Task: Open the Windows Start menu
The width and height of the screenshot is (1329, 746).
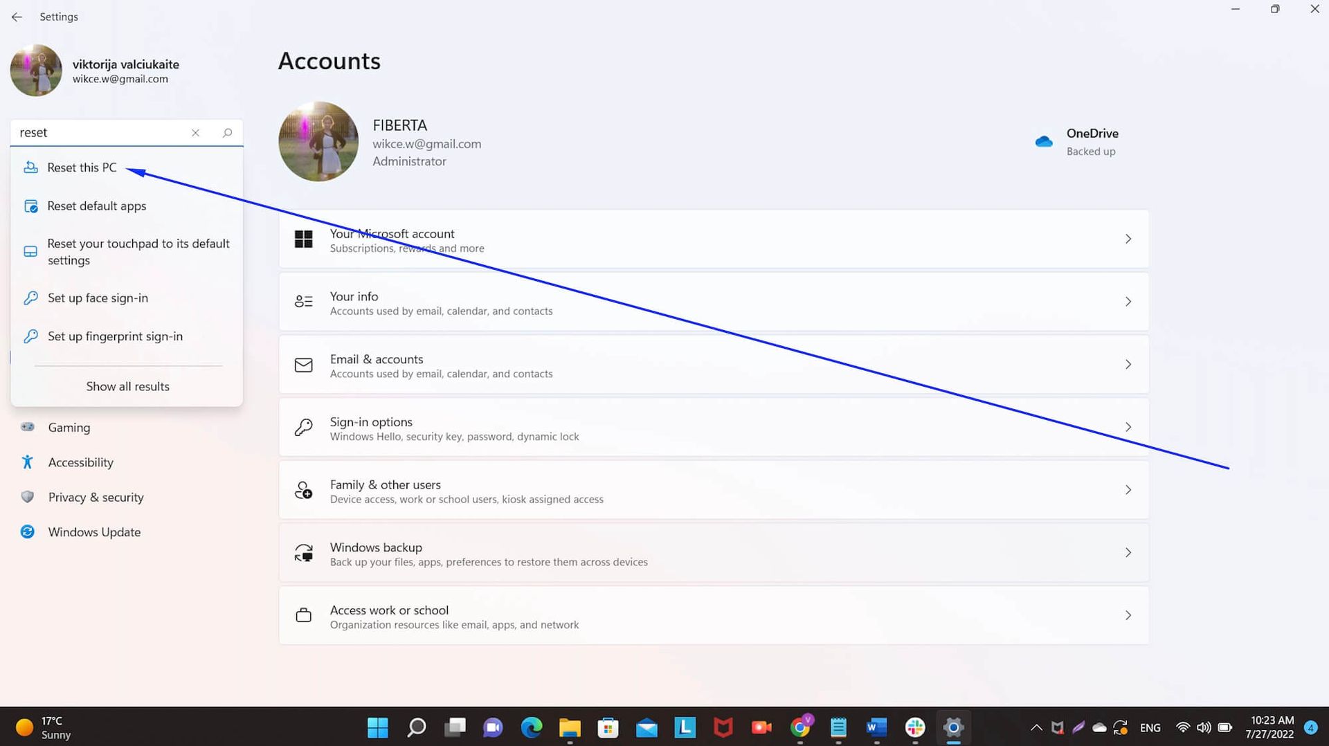Action: point(377,727)
